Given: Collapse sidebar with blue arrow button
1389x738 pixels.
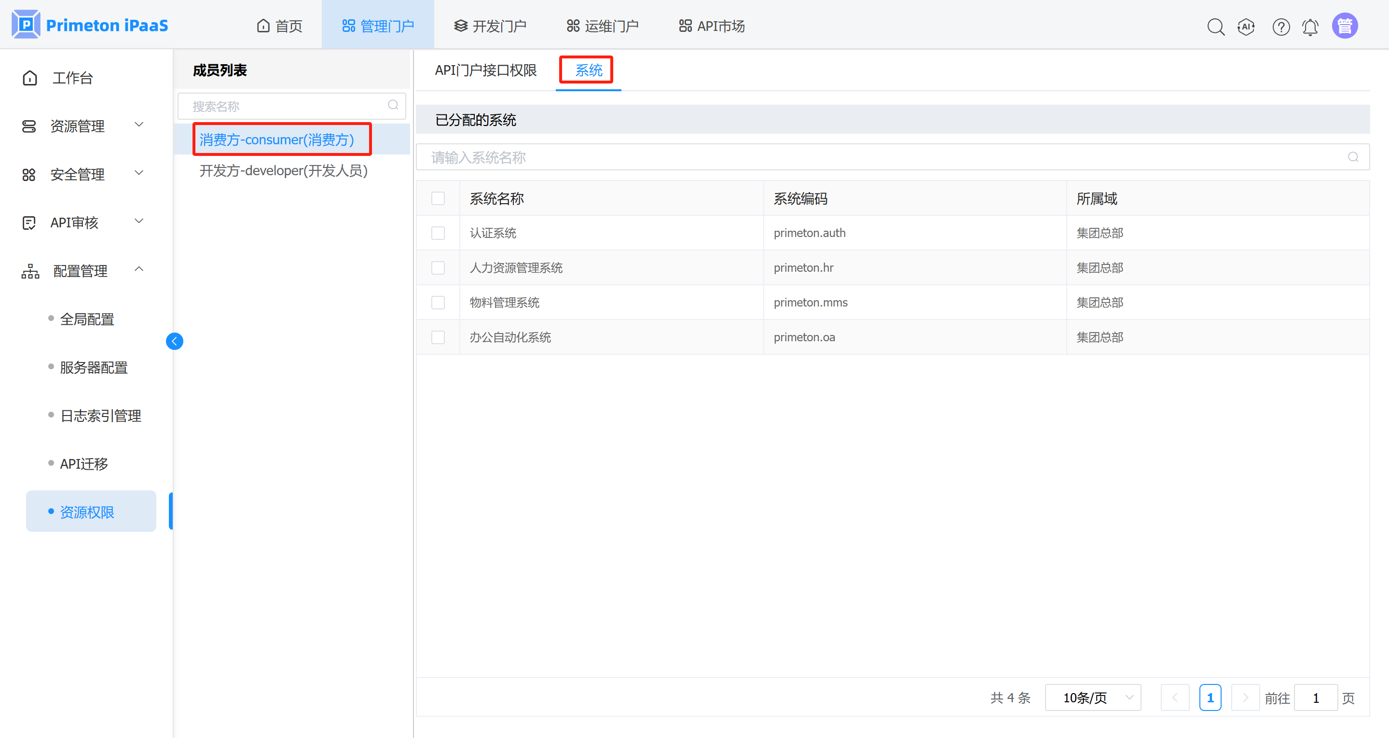Looking at the screenshot, I should [174, 341].
